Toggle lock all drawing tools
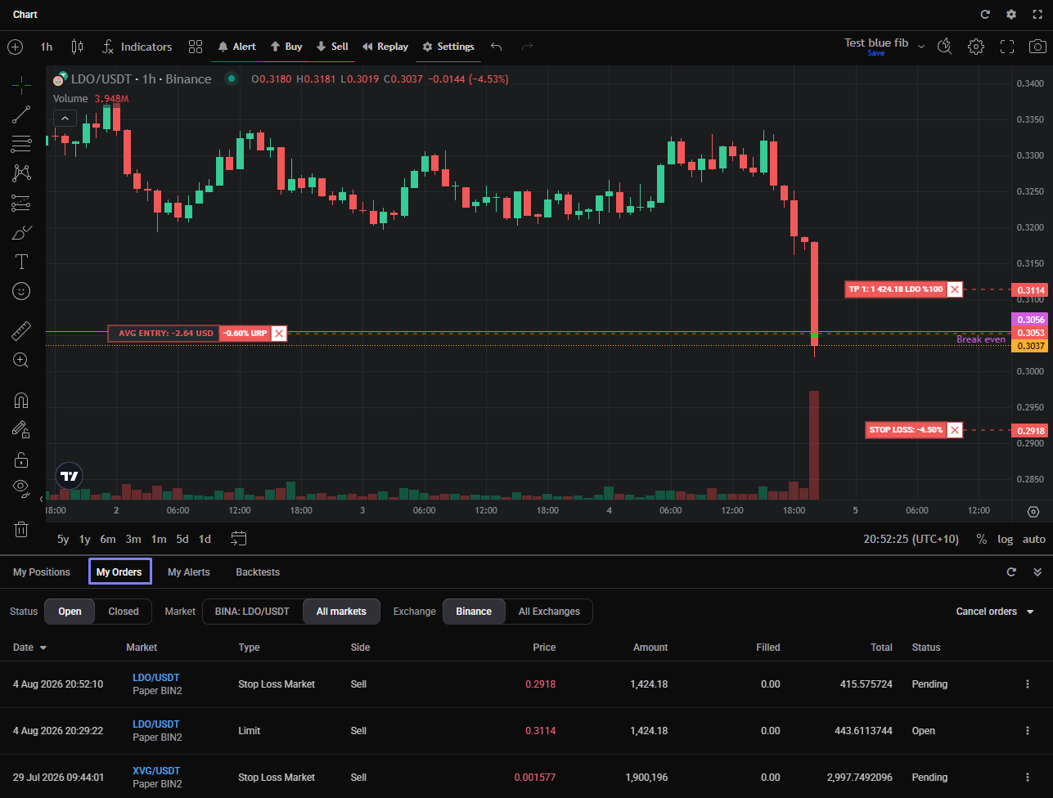The width and height of the screenshot is (1053, 798). [x=22, y=459]
